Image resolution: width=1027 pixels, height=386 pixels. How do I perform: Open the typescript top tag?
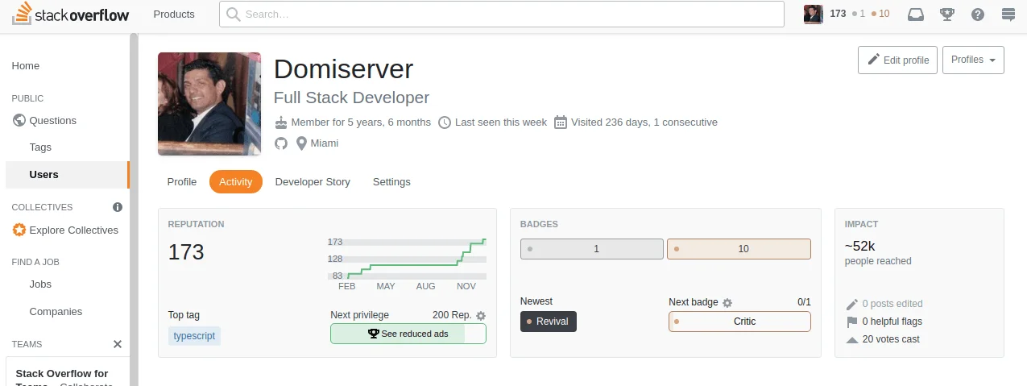tap(194, 335)
